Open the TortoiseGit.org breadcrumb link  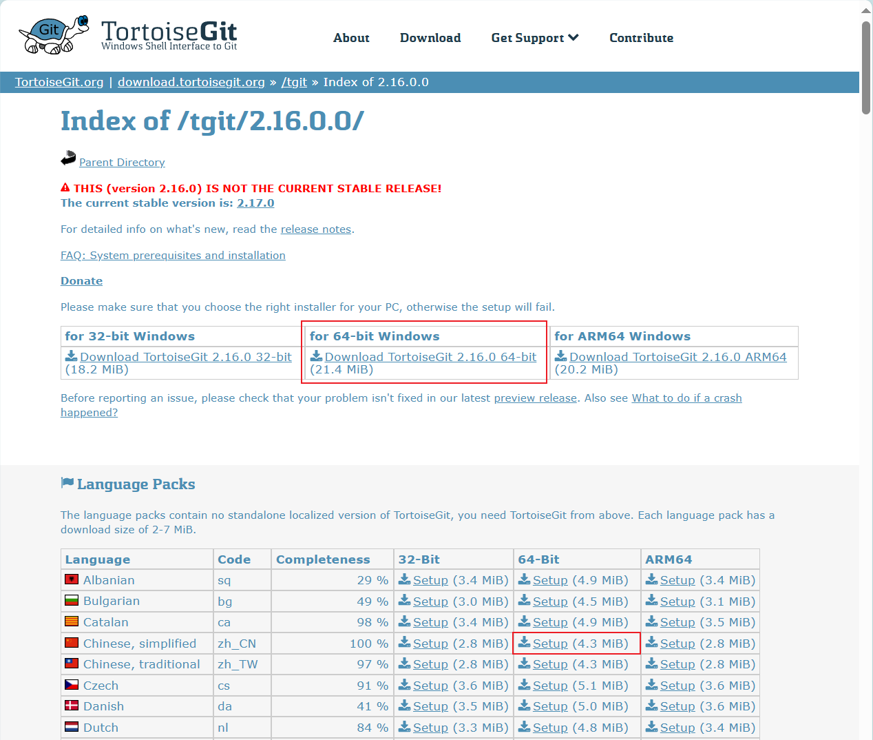tap(59, 82)
